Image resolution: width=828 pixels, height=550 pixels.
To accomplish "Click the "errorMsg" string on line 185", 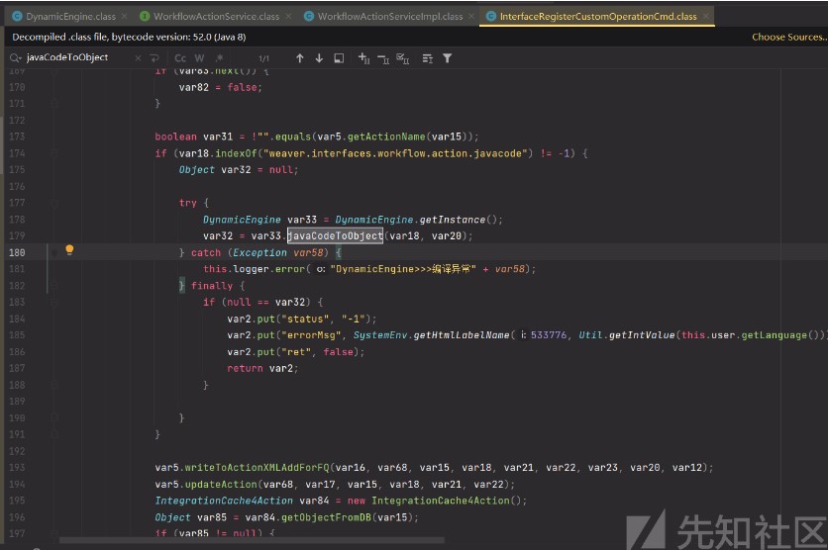I will coord(311,335).
